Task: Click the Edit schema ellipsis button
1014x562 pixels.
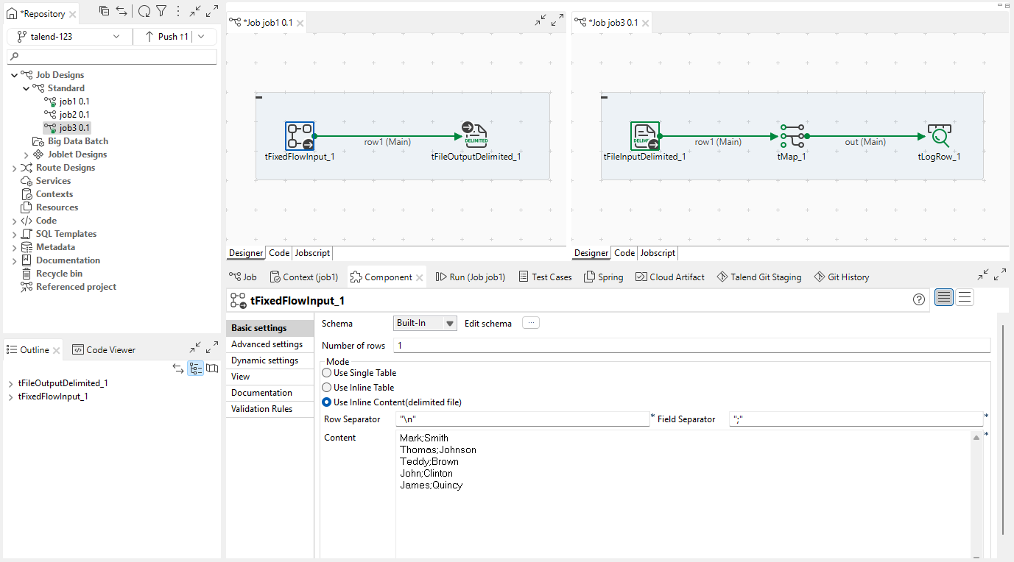Action: [530, 323]
